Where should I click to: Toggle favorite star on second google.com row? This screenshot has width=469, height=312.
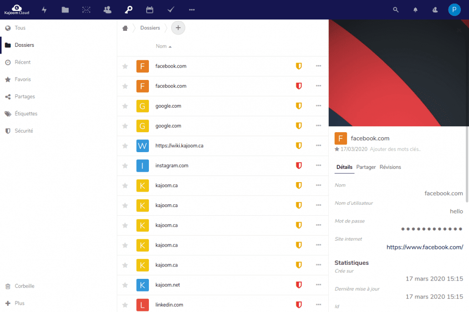(125, 126)
